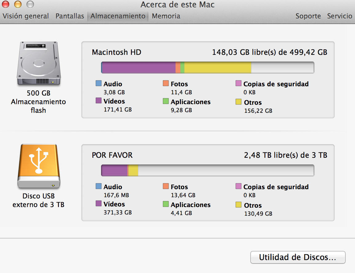Screen dimensions: 355x273
Task: Click the orange USB external disk icon
Action: tap(39, 166)
